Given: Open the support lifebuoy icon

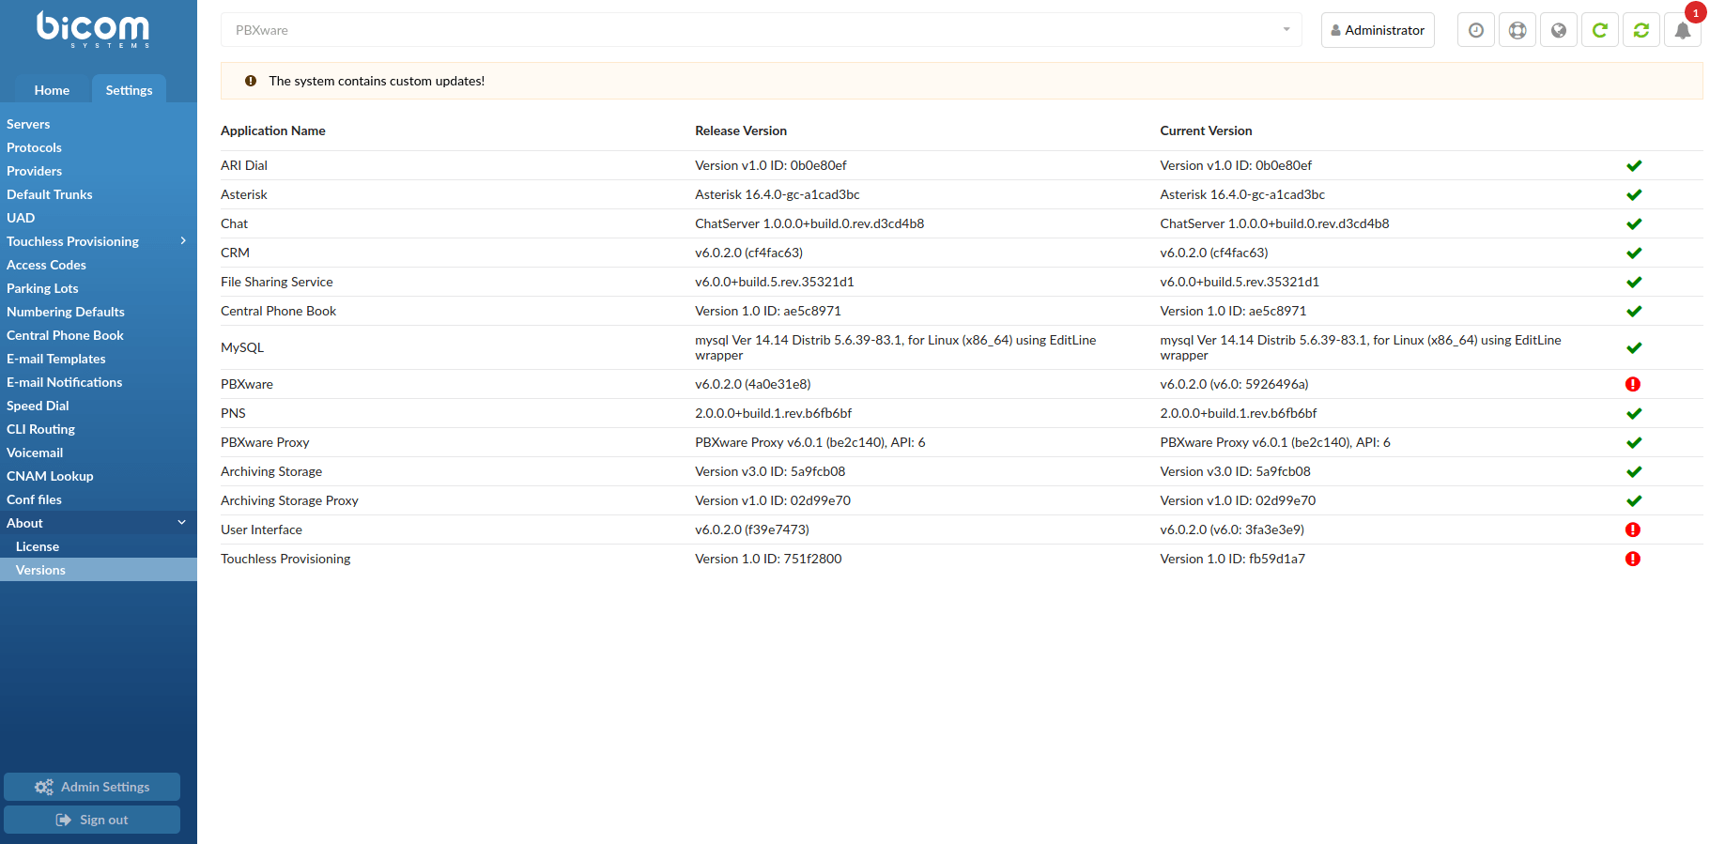Looking at the screenshot, I should click(x=1517, y=30).
